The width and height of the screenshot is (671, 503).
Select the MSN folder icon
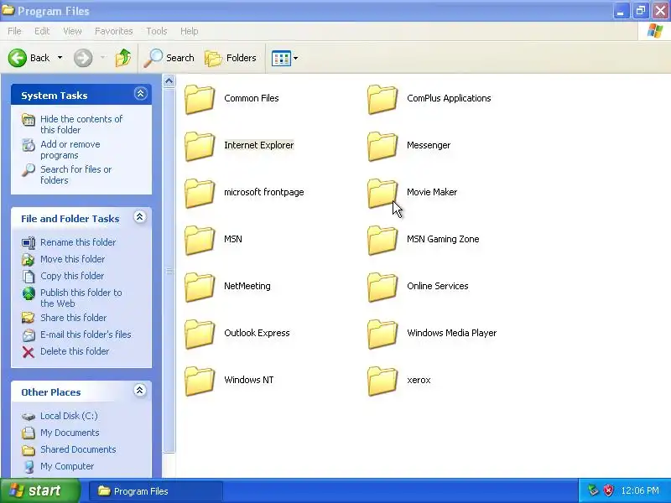click(200, 241)
